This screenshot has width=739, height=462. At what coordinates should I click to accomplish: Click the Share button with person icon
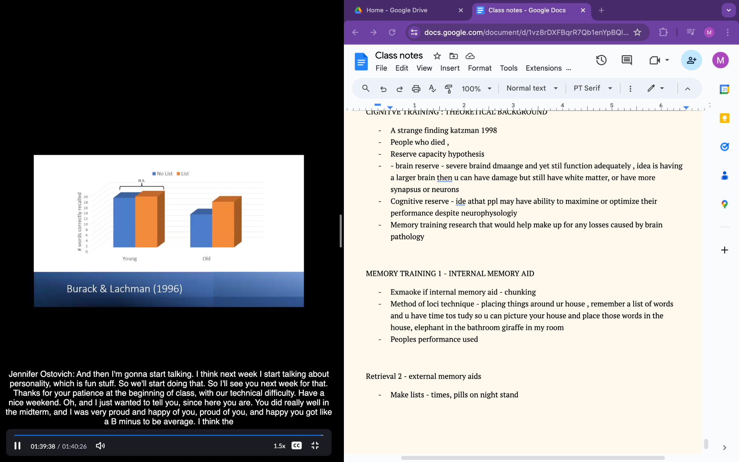coord(691,60)
